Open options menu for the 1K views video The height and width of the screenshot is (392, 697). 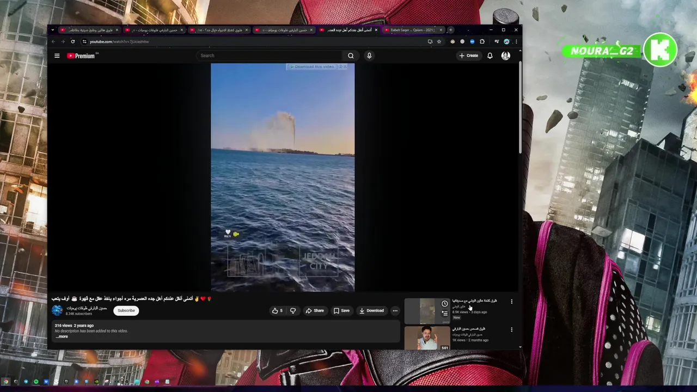click(x=511, y=329)
